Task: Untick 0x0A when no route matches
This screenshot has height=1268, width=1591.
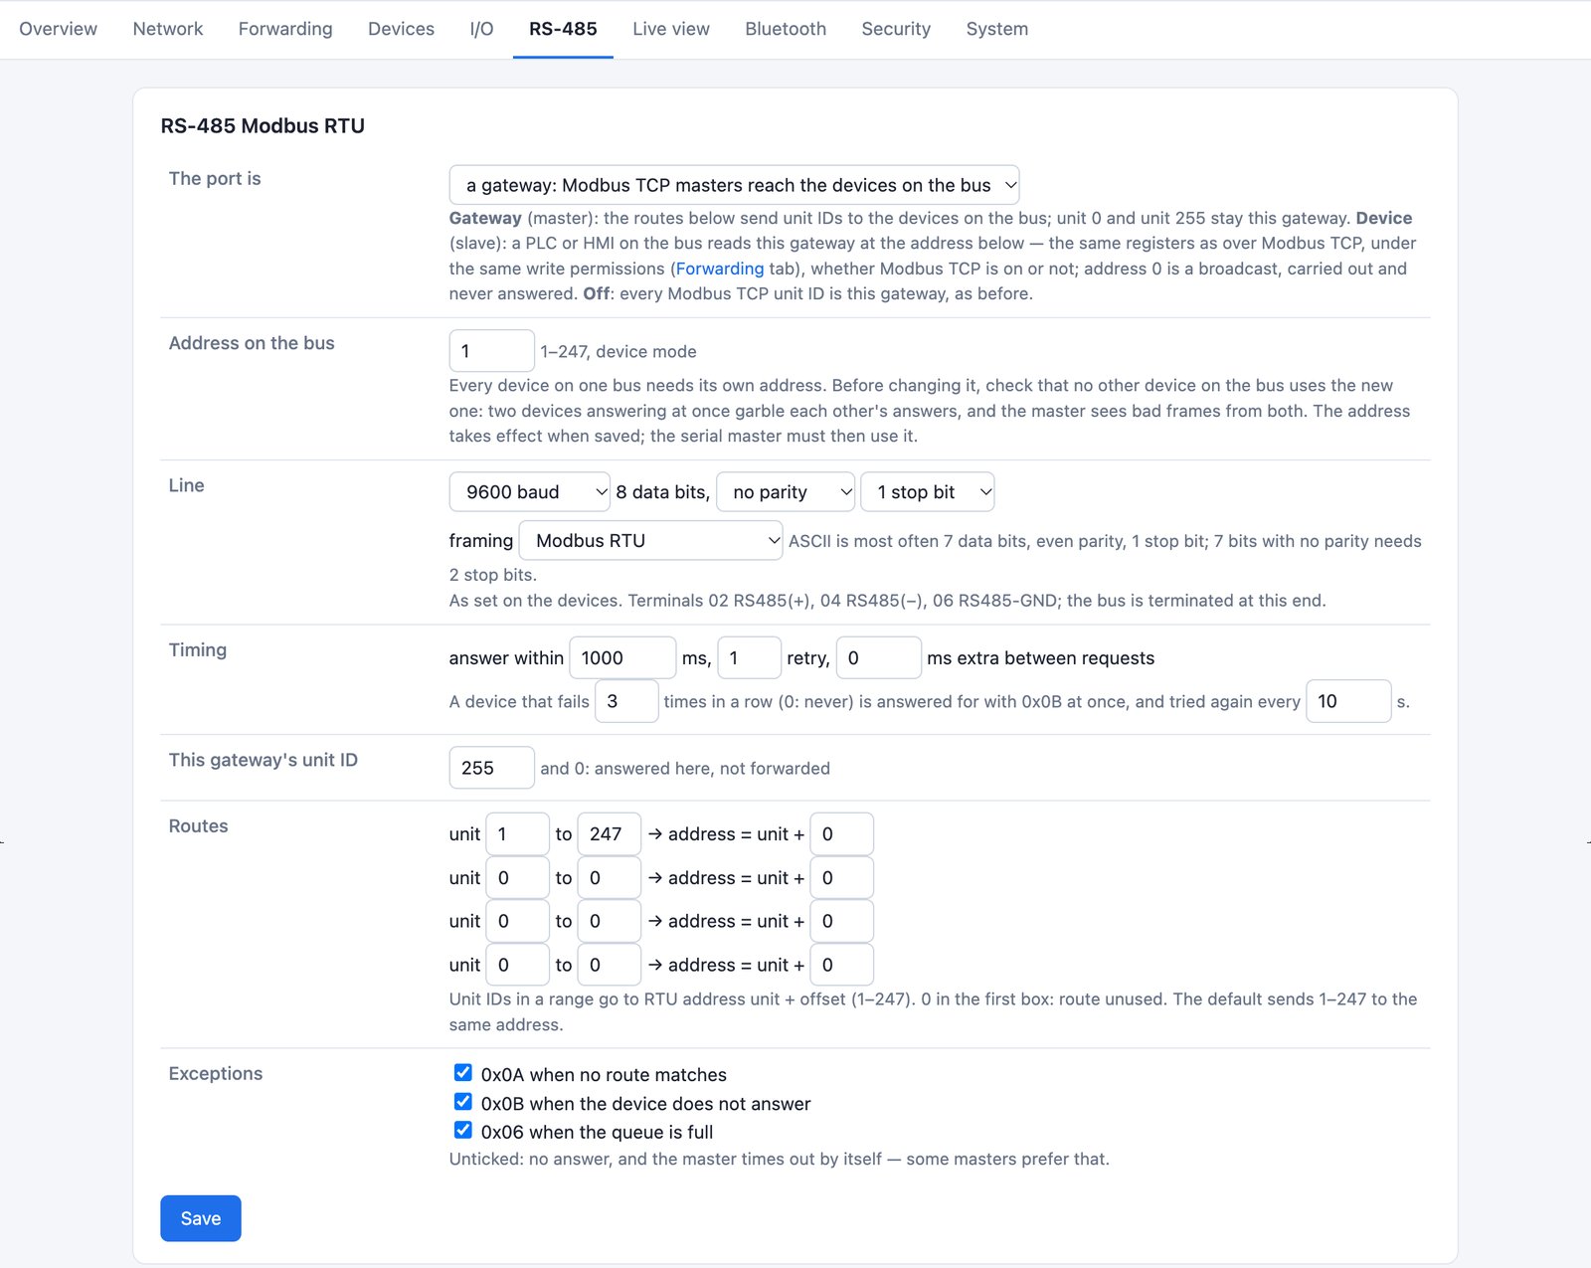Action: pyautogui.click(x=462, y=1072)
